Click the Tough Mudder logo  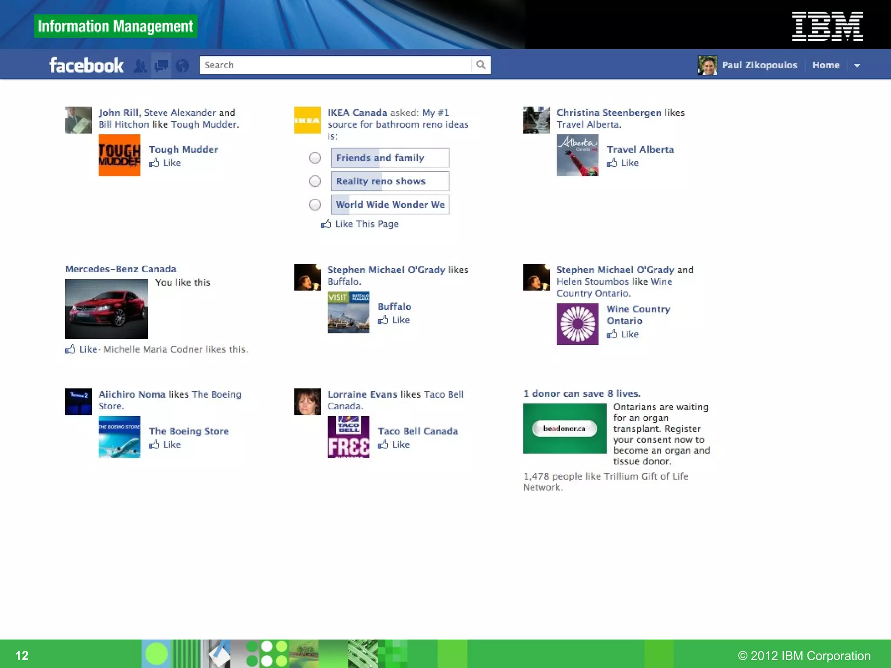pos(119,155)
